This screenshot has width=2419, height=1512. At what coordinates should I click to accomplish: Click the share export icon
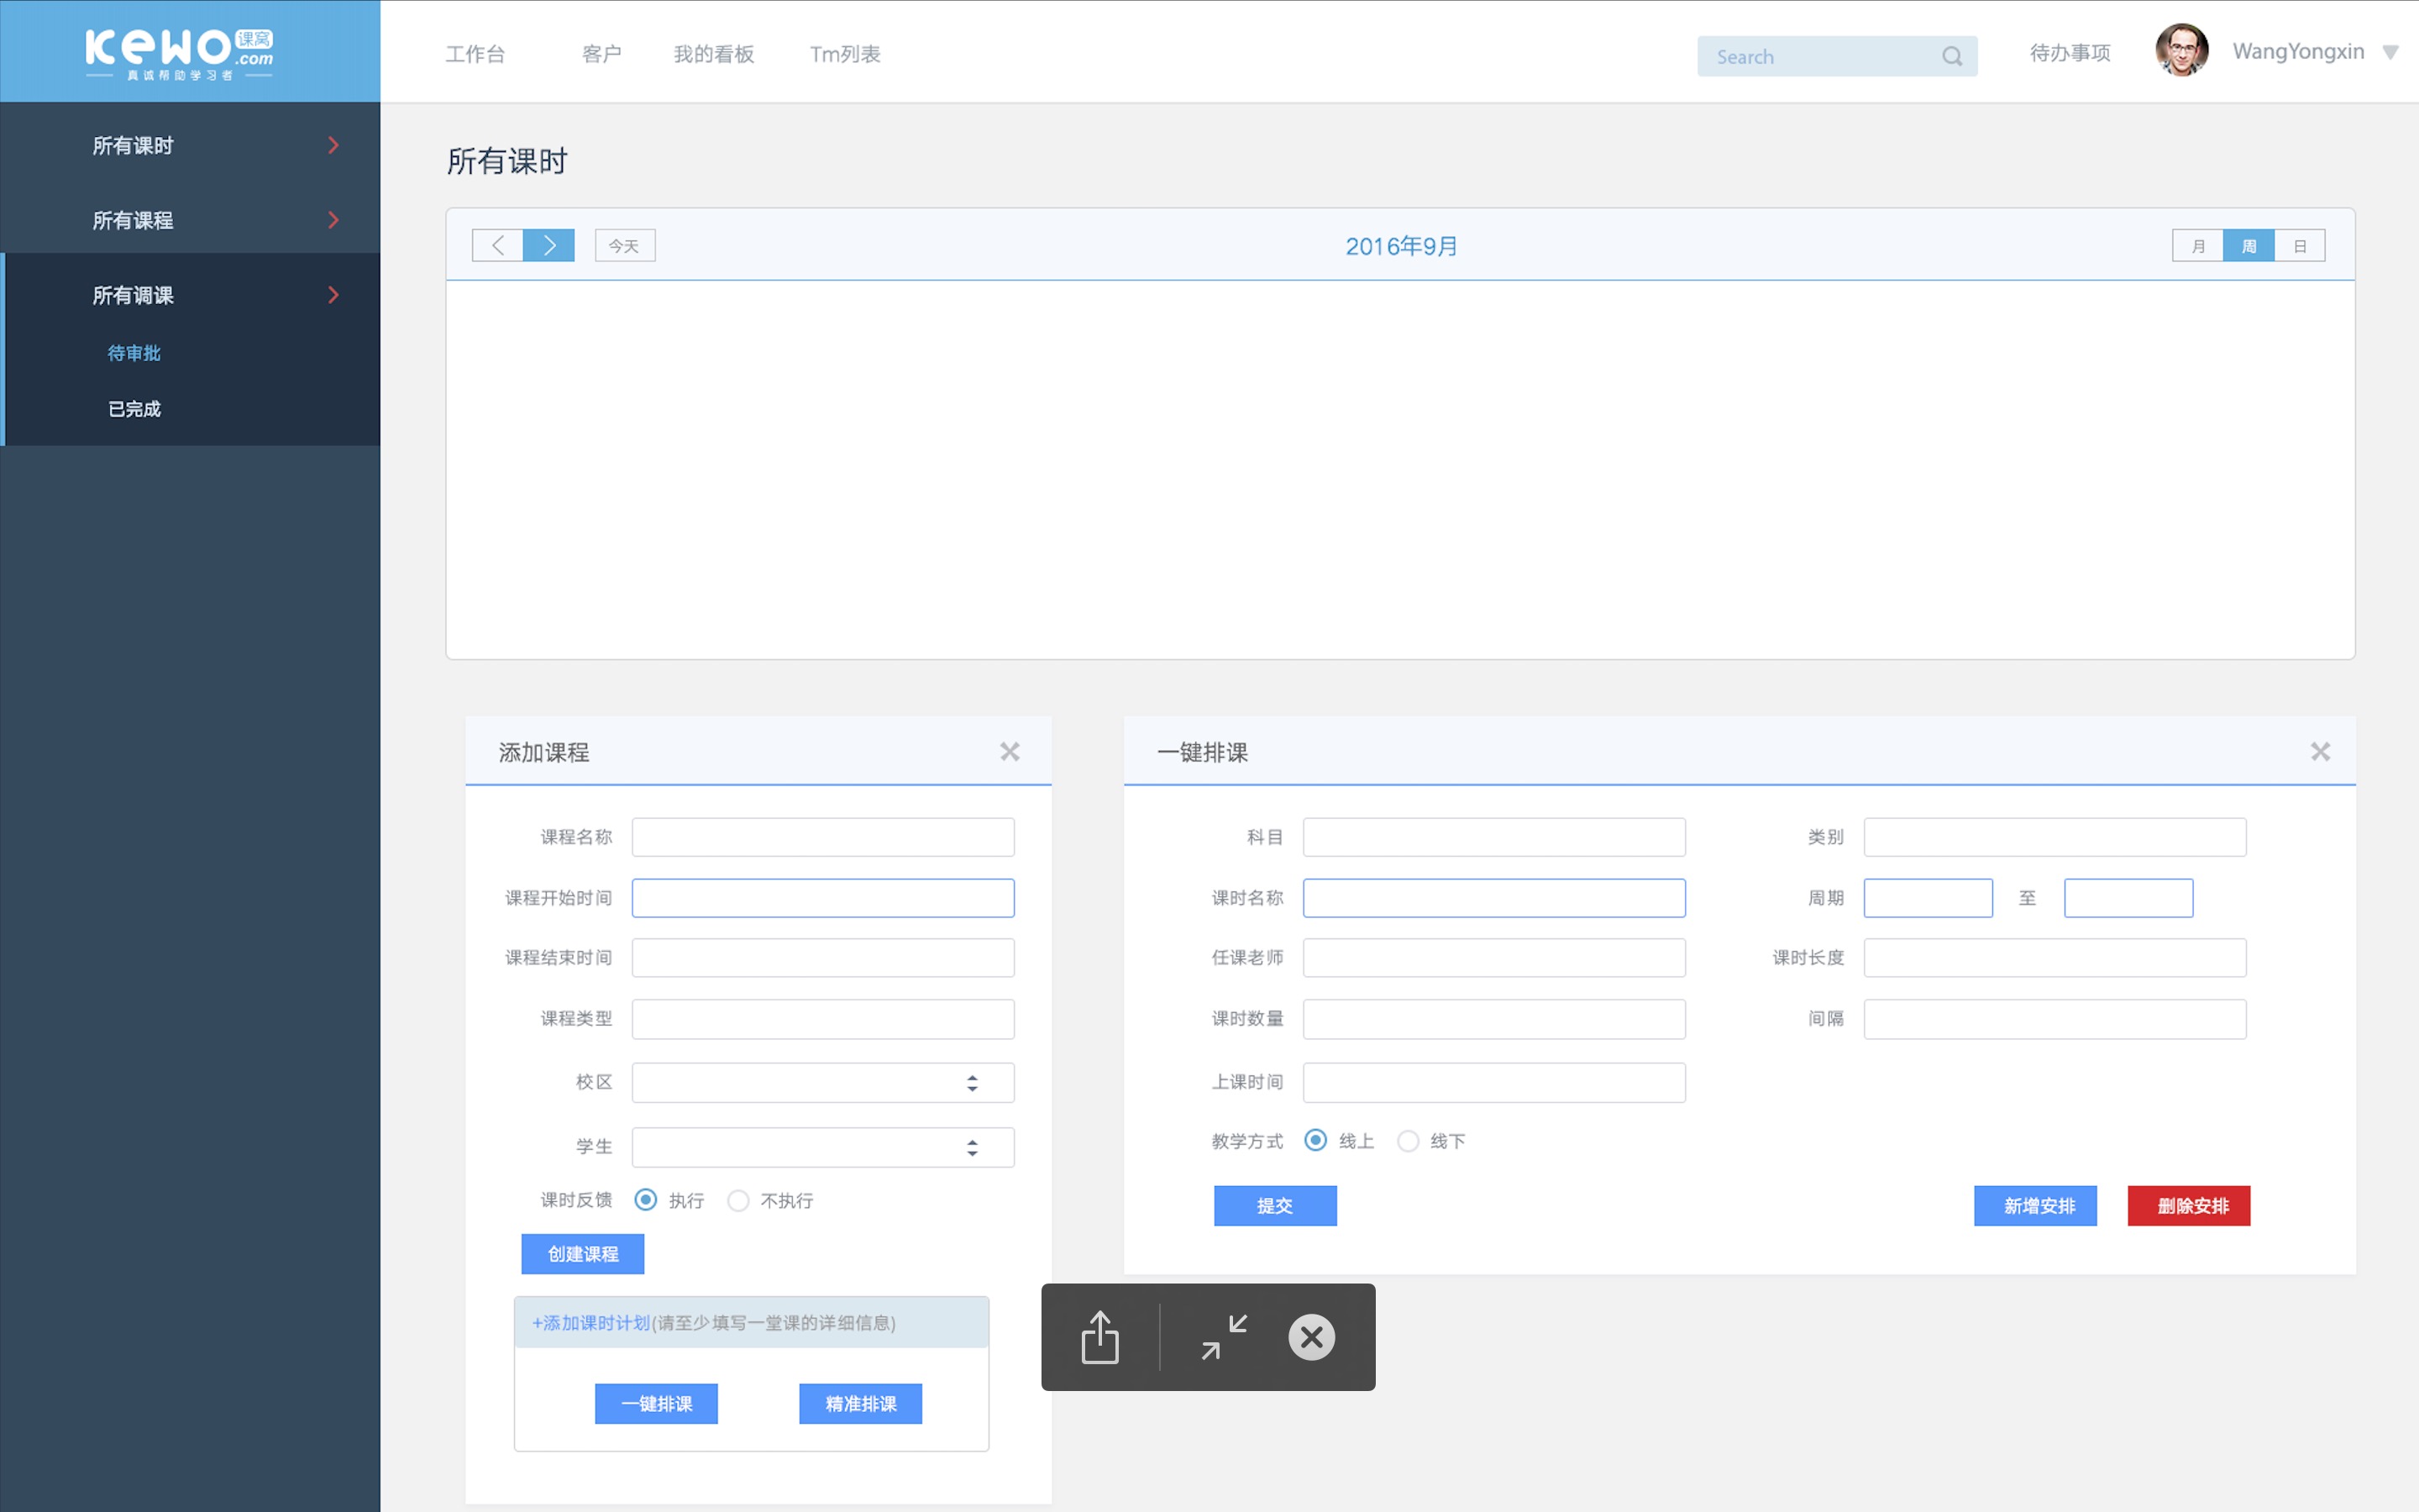pos(1099,1337)
